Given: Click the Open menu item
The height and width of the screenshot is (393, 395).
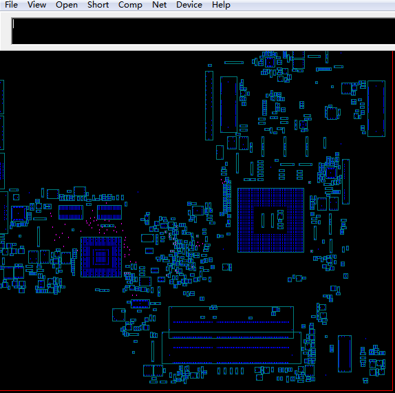Looking at the screenshot, I should click(67, 5).
